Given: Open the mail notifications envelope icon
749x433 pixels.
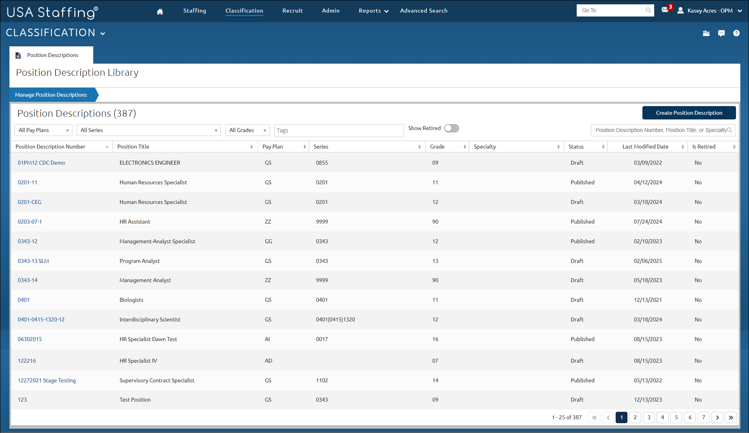Looking at the screenshot, I should [665, 9].
